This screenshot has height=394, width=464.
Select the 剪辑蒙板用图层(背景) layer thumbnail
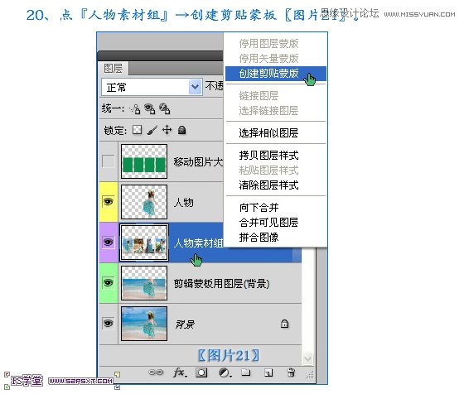[x=144, y=283]
